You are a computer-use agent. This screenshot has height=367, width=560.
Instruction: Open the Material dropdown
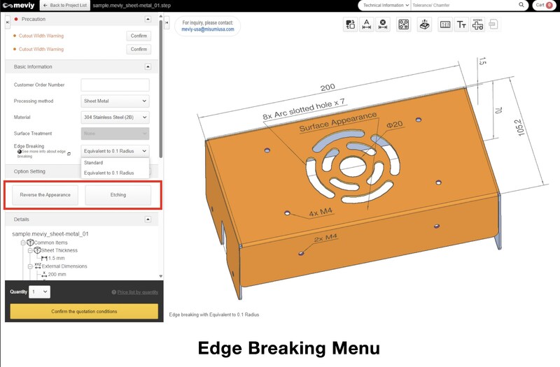click(115, 117)
